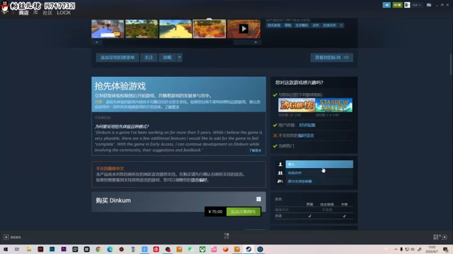
Task: Open Google Chrome from the taskbar
Action: 98,249
